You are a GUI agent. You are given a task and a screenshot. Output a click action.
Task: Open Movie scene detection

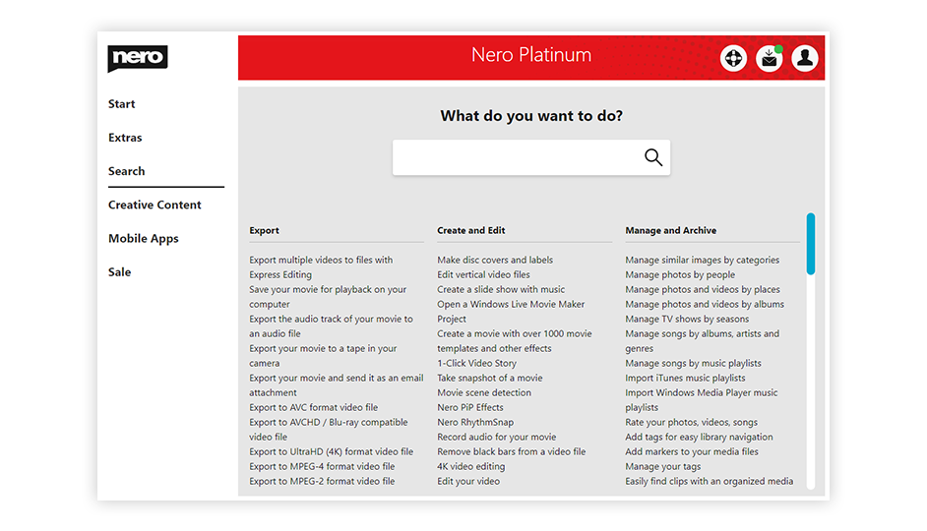(484, 392)
